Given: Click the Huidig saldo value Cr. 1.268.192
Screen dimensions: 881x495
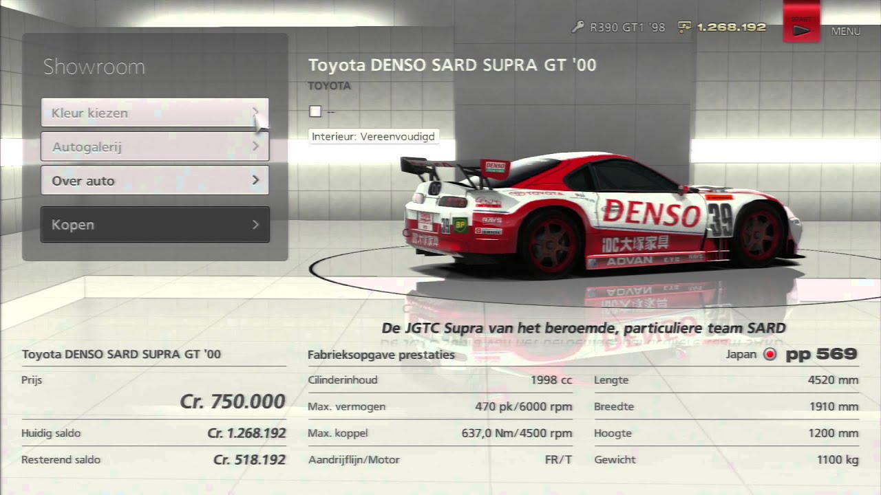Looking at the screenshot, I should coord(246,433).
